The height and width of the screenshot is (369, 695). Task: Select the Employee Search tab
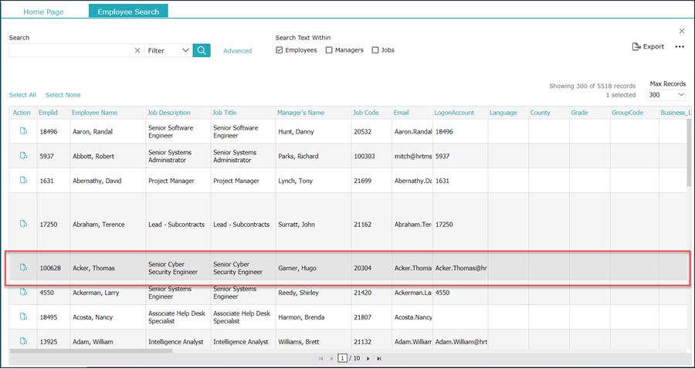[128, 12]
